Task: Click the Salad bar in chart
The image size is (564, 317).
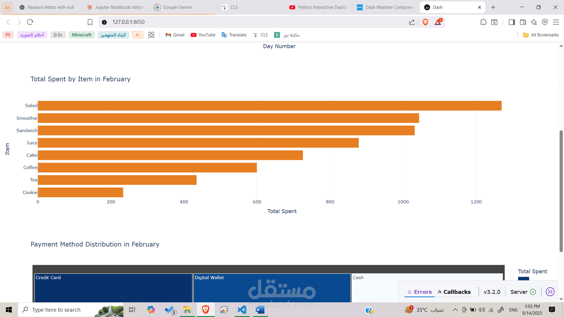Action: (x=269, y=106)
